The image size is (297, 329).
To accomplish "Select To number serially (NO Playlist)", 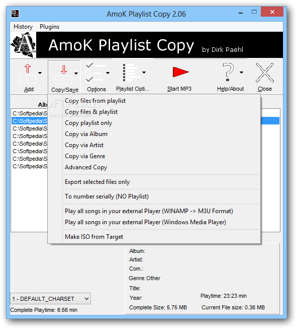I will click(x=154, y=196).
